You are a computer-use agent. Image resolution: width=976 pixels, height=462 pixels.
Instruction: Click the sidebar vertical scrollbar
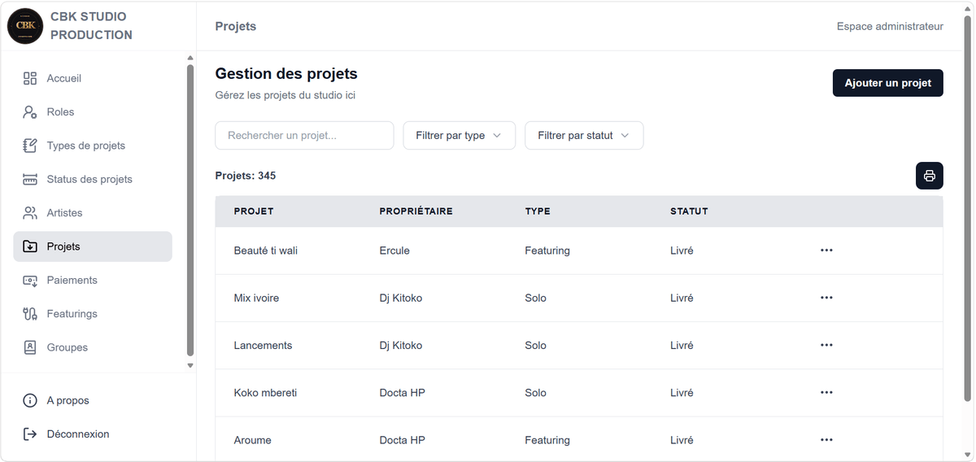click(190, 210)
